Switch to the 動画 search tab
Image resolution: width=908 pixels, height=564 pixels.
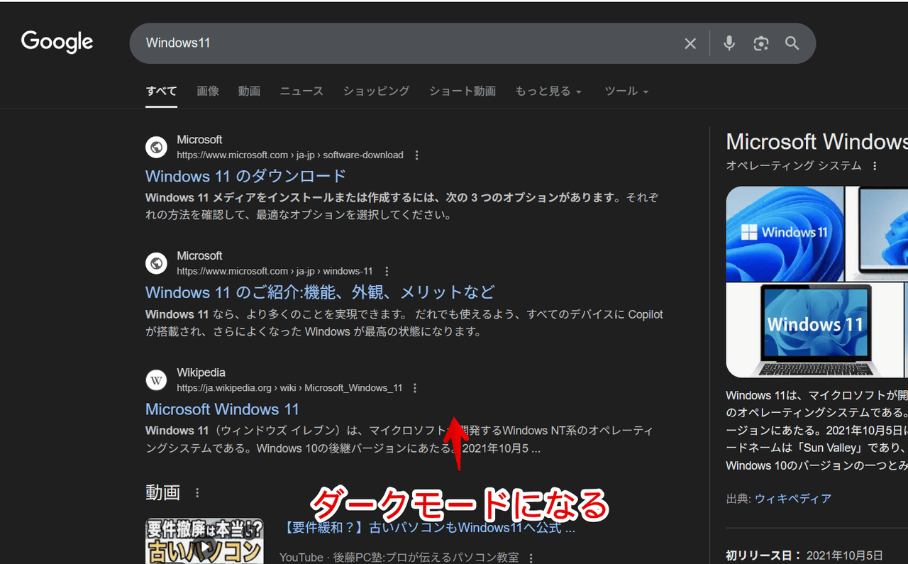click(249, 91)
